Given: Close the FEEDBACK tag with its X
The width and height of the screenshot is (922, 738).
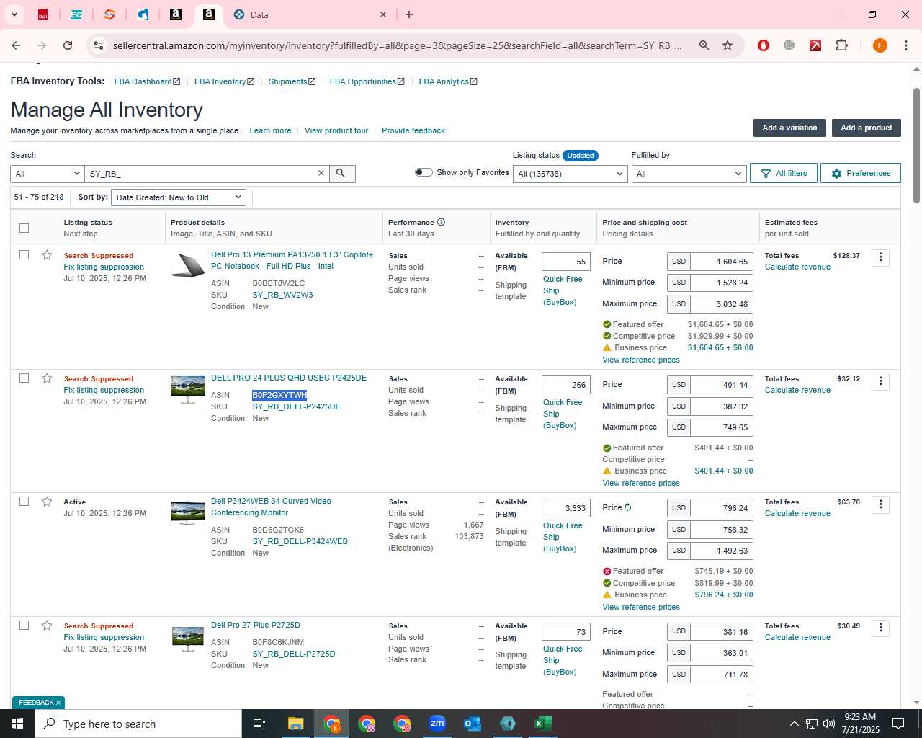Looking at the screenshot, I should click(x=58, y=703).
